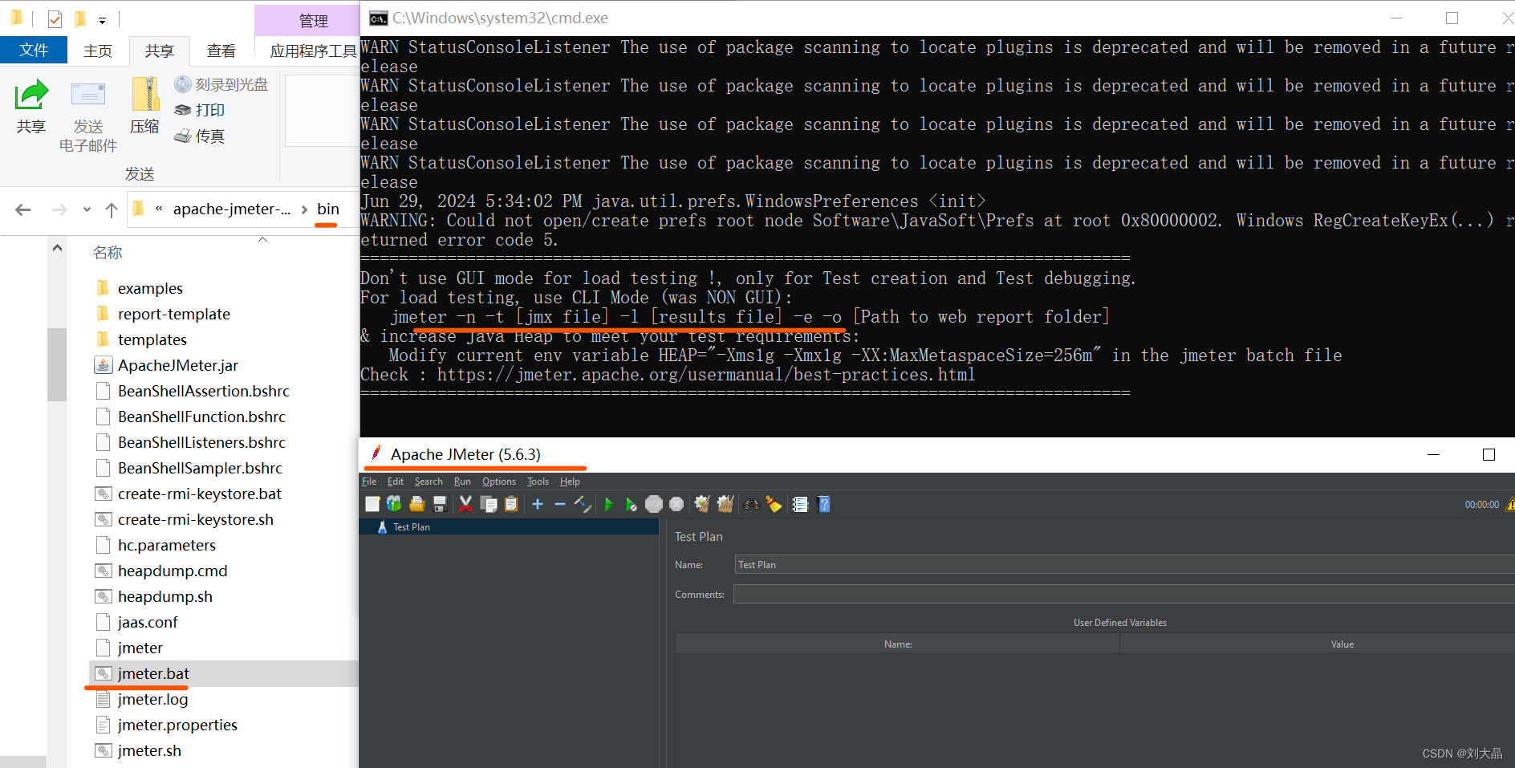Click the apache-jmeter path segment in address bar
The width and height of the screenshot is (1515, 768).
(232, 209)
